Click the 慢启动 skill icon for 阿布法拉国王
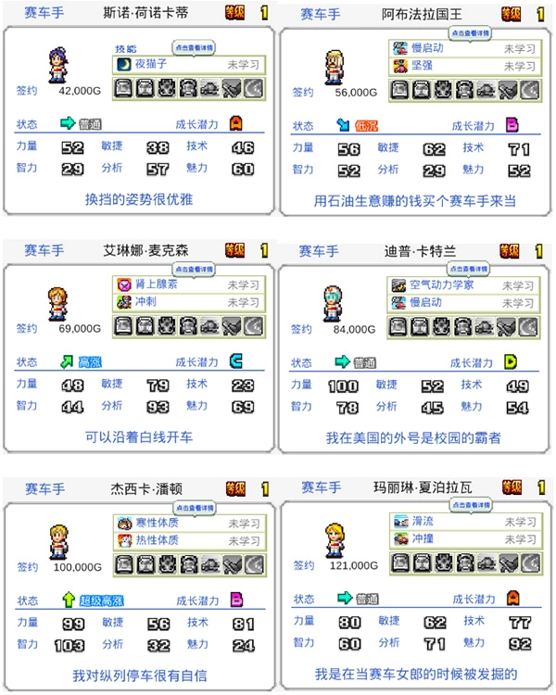 tap(400, 48)
